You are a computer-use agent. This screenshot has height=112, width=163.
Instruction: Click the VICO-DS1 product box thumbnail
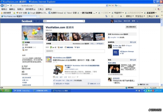click(x=58, y=70)
